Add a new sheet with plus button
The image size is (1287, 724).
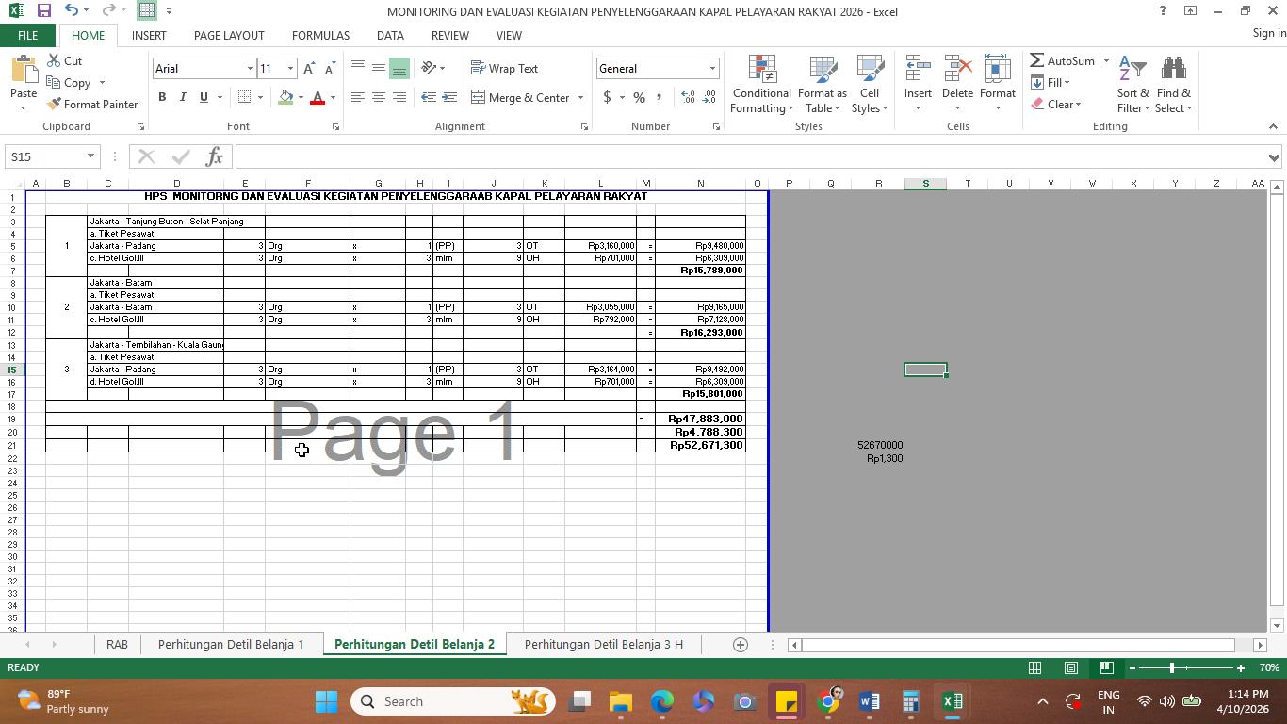pyautogui.click(x=741, y=645)
